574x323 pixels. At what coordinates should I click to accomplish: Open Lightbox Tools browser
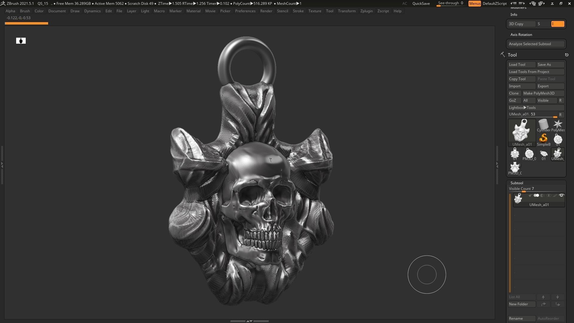tap(536, 108)
